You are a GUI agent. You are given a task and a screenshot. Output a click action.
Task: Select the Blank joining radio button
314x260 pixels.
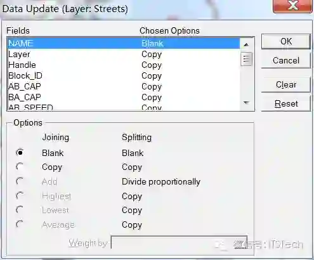[20, 153]
